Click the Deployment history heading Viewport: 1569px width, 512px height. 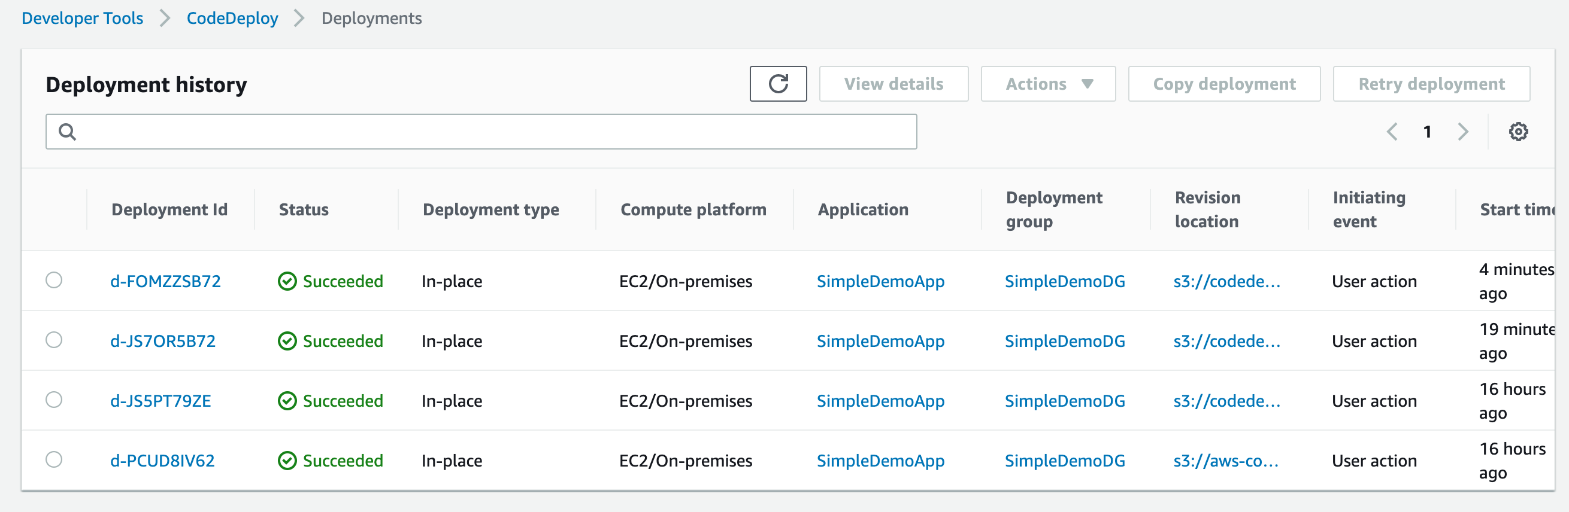146,84
